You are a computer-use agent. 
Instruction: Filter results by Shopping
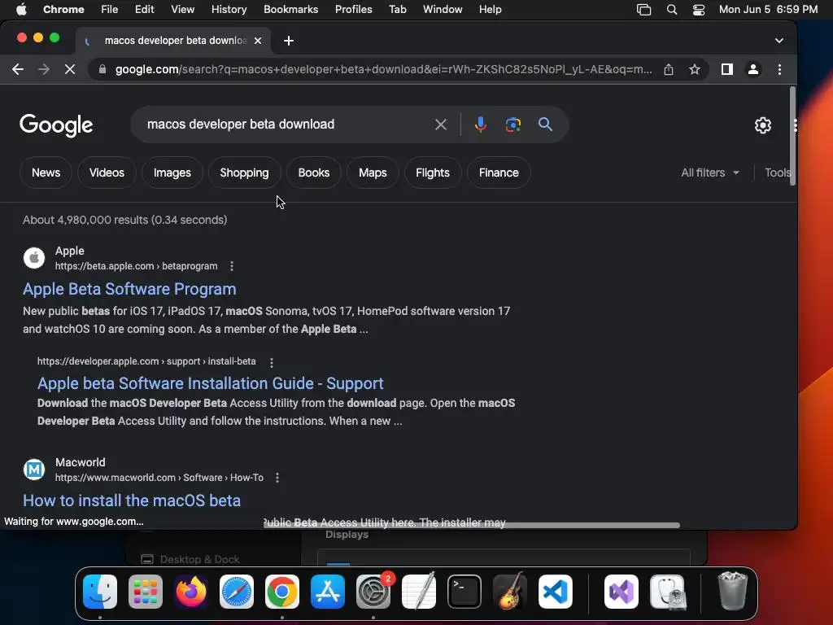click(x=244, y=173)
